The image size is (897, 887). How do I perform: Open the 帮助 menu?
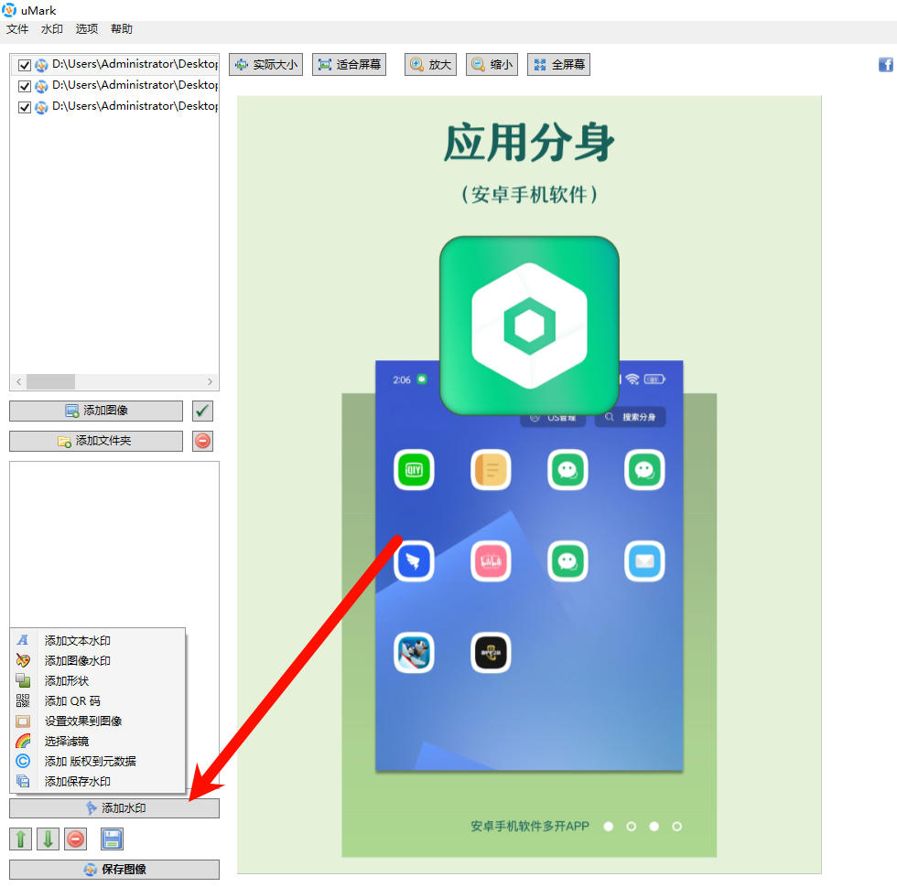121,29
